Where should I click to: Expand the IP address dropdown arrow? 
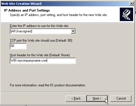[73, 31]
